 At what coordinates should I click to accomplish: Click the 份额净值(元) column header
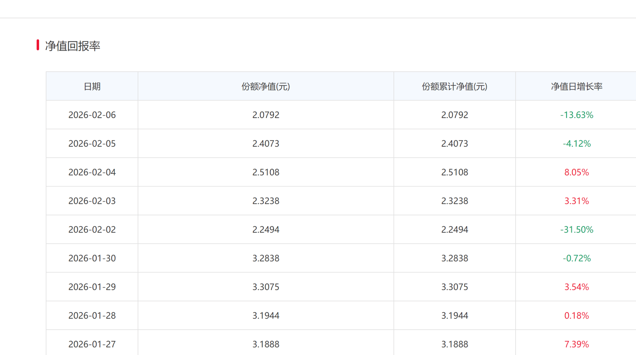click(266, 86)
